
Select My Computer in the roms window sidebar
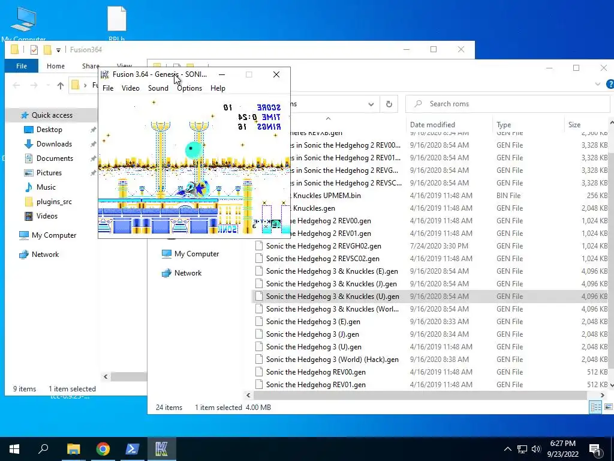click(x=197, y=254)
